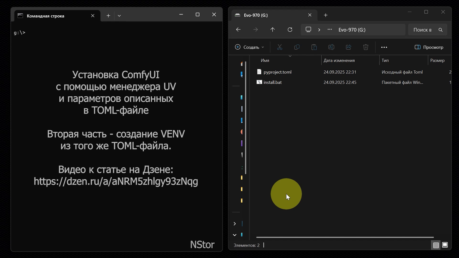Show hidden breadcrumb folders via ellipsis
The image size is (459, 258).
click(x=330, y=29)
